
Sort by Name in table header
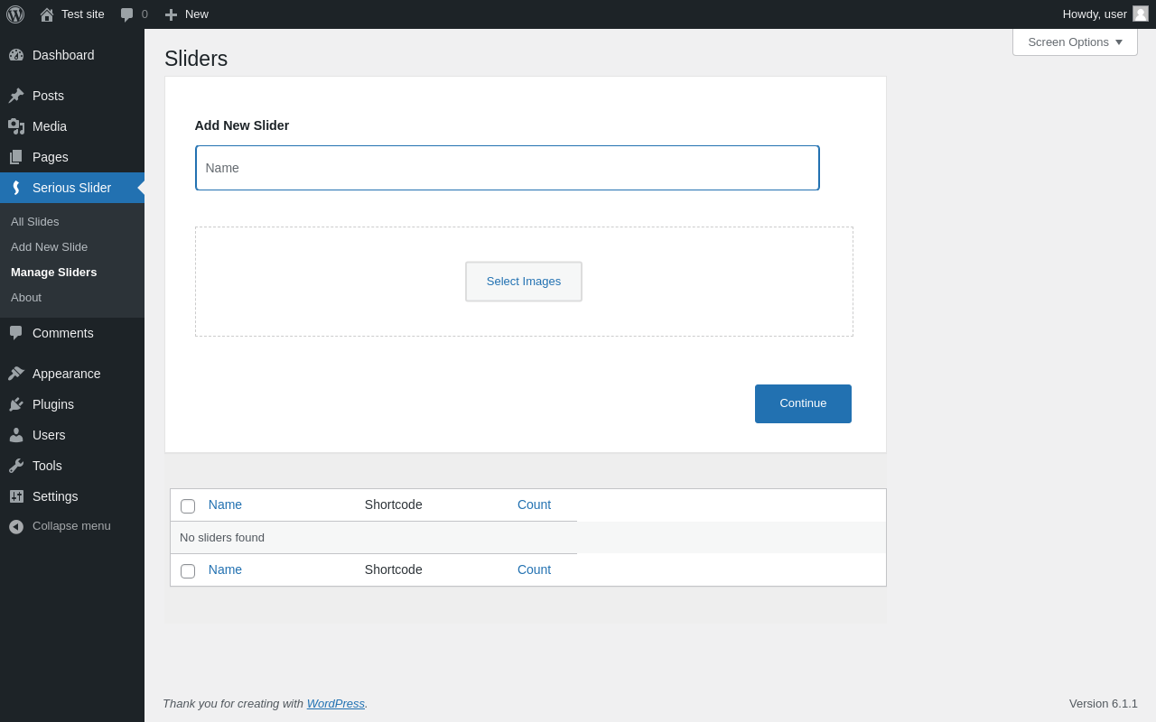pos(225,504)
